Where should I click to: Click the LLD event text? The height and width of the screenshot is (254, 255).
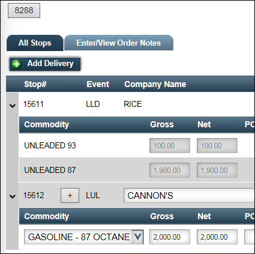tap(93, 104)
